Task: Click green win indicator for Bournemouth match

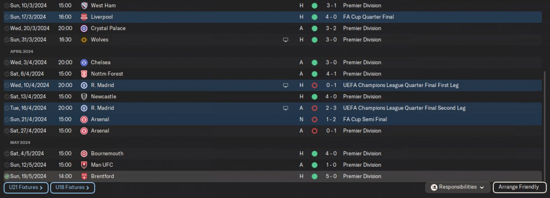Action: 315,153
